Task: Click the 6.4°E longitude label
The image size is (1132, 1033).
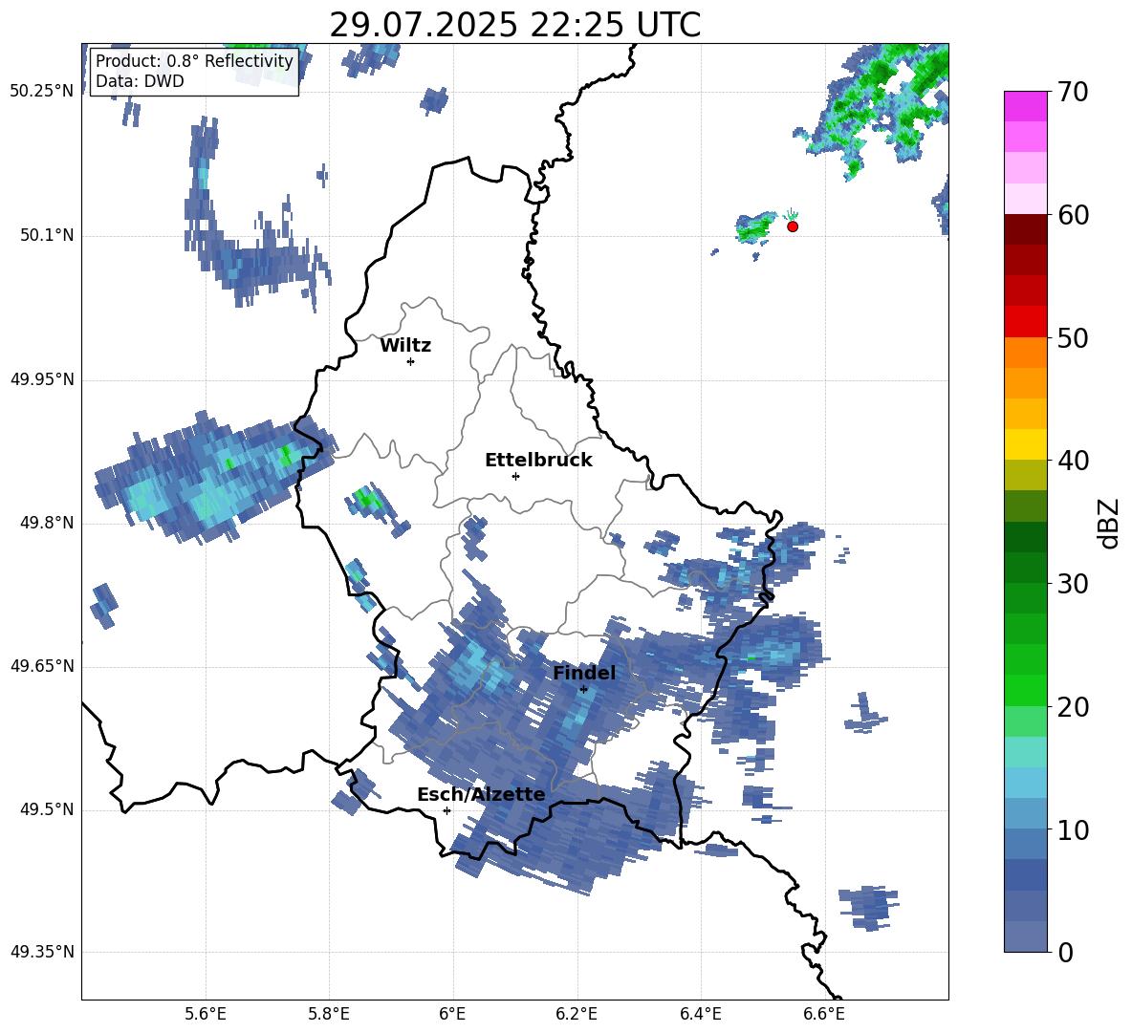Action: (700, 1014)
